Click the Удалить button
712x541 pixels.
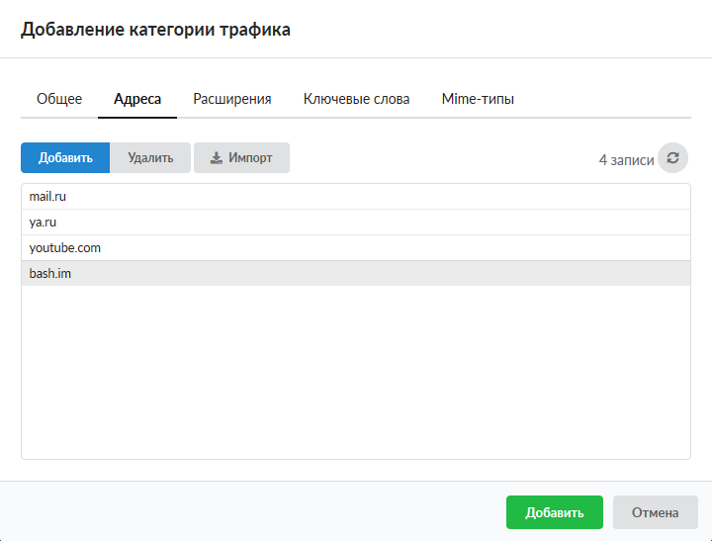(150, 158)
